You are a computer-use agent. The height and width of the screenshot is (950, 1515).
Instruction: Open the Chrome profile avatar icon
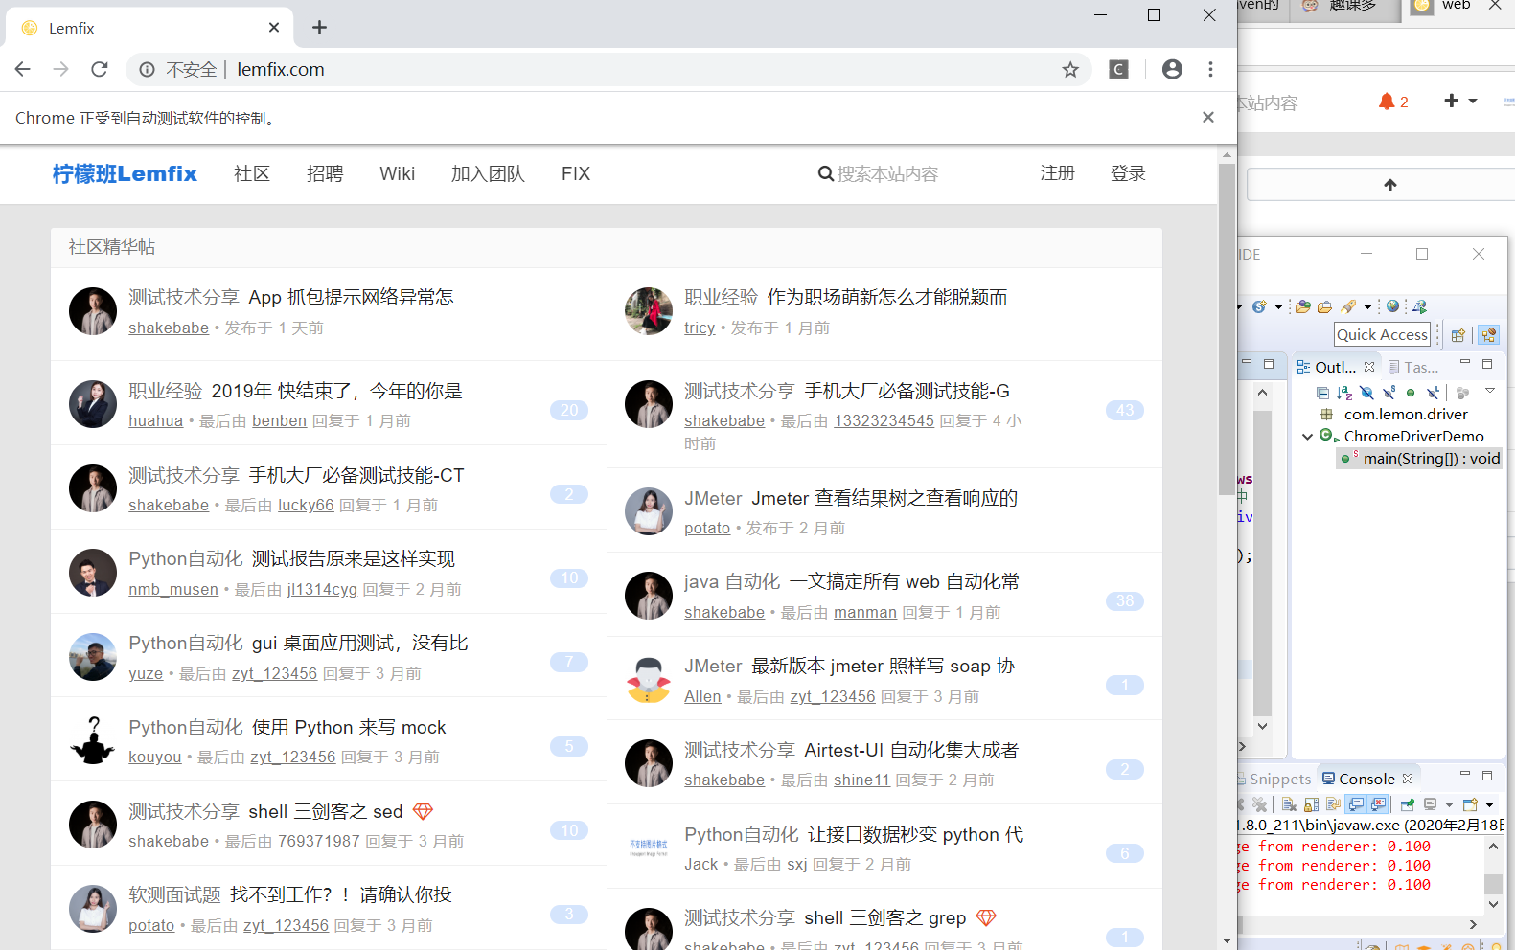(x=1172, y=70)
